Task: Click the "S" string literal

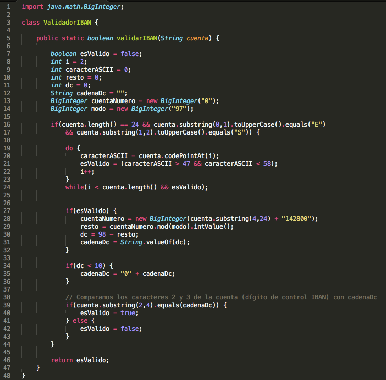Action: [x=239, y=132]
